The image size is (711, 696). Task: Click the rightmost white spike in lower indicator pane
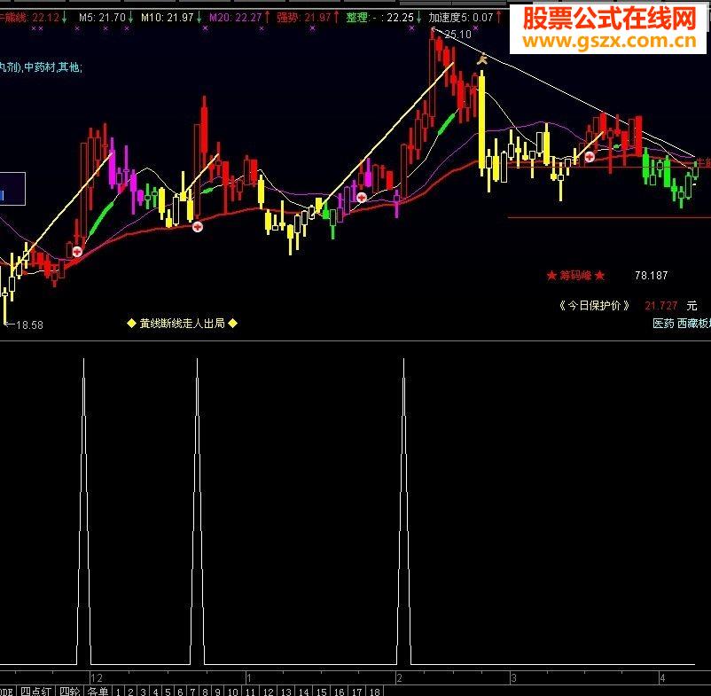(x=404, y=512)
